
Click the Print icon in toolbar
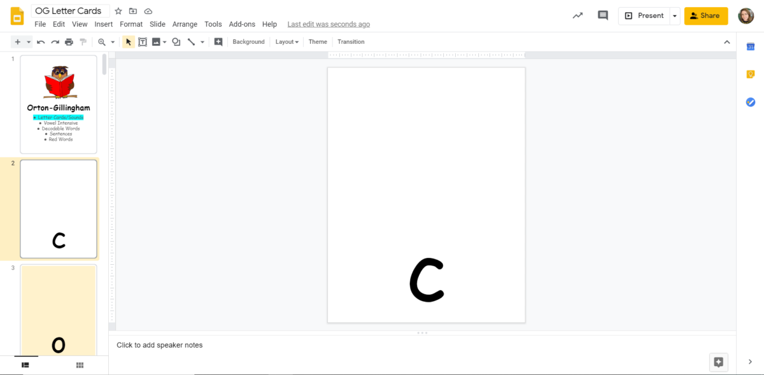[x=69, y=42]
